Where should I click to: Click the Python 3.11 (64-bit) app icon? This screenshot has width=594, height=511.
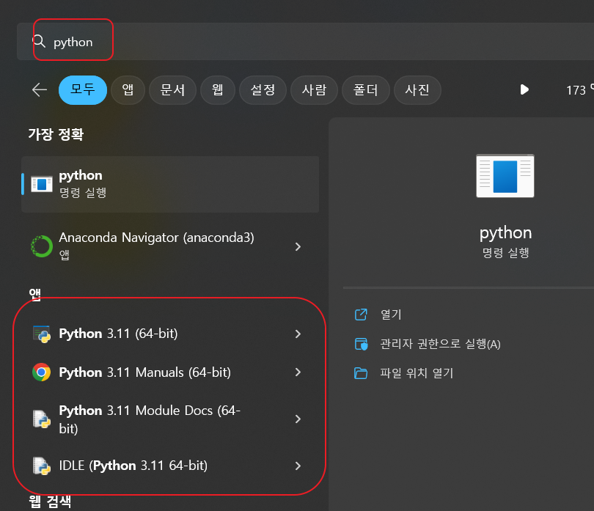42,334
